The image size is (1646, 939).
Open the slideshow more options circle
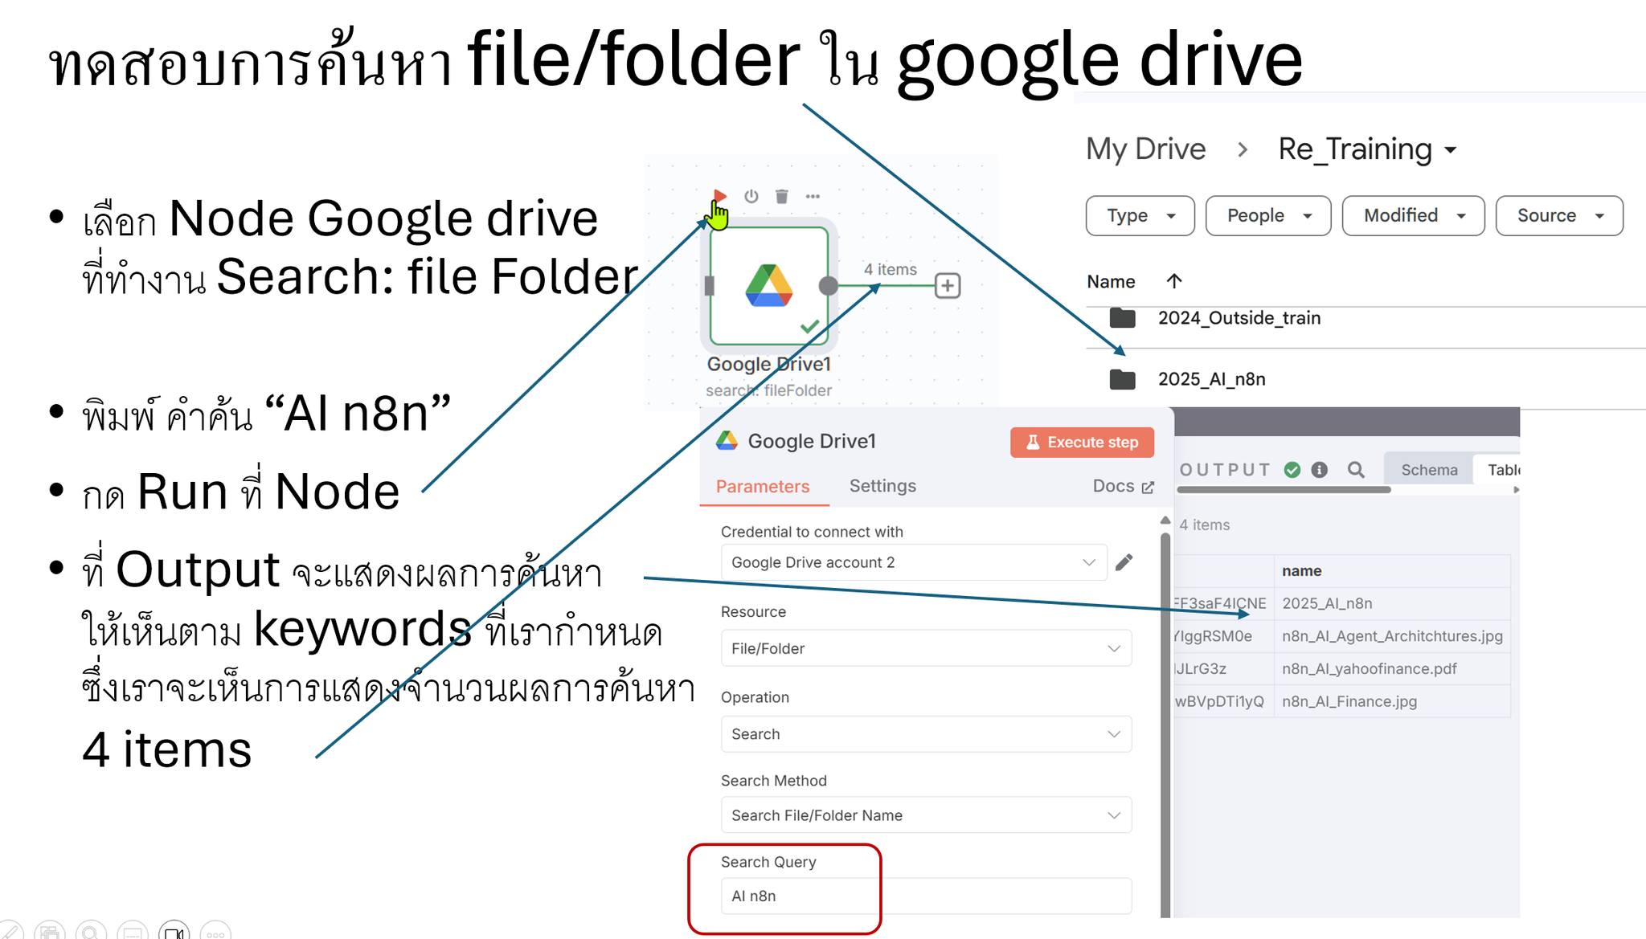(215, 932)
